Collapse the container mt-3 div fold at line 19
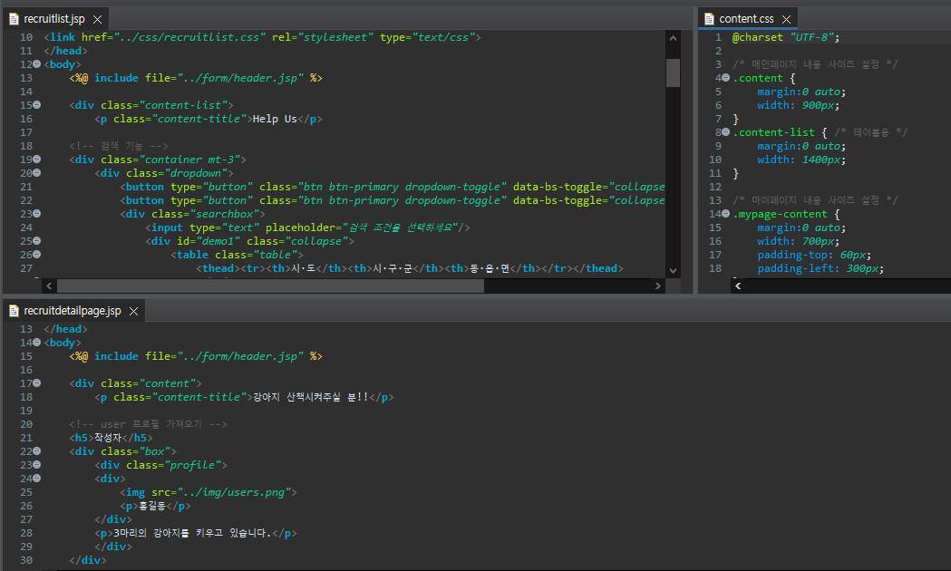This screenshot has width=951, height=571. click(x=37, y=159)
